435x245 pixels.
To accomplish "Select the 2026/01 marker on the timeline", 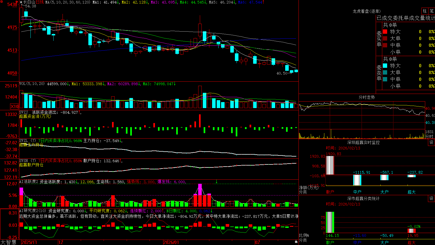I will point(171,242).
